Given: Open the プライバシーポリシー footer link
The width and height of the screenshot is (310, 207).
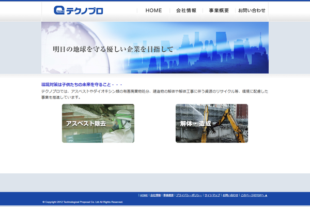Looking at the screenshot, I should pyautogui.click(x=189, y=195).
